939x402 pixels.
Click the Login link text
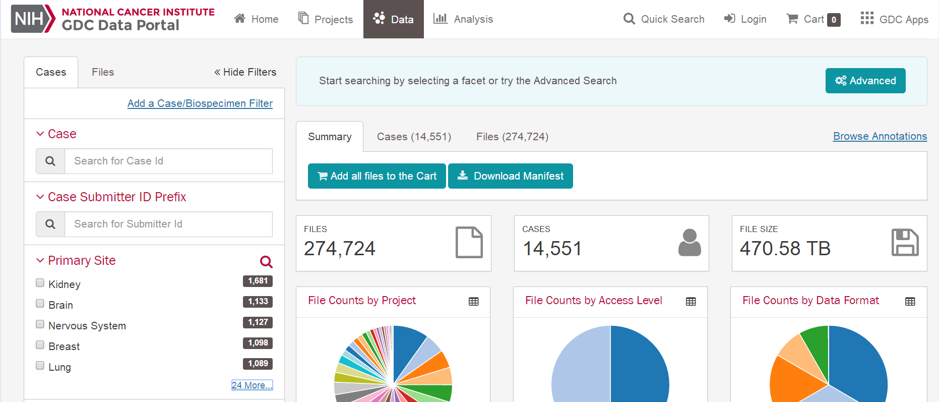tap(754, 19)
